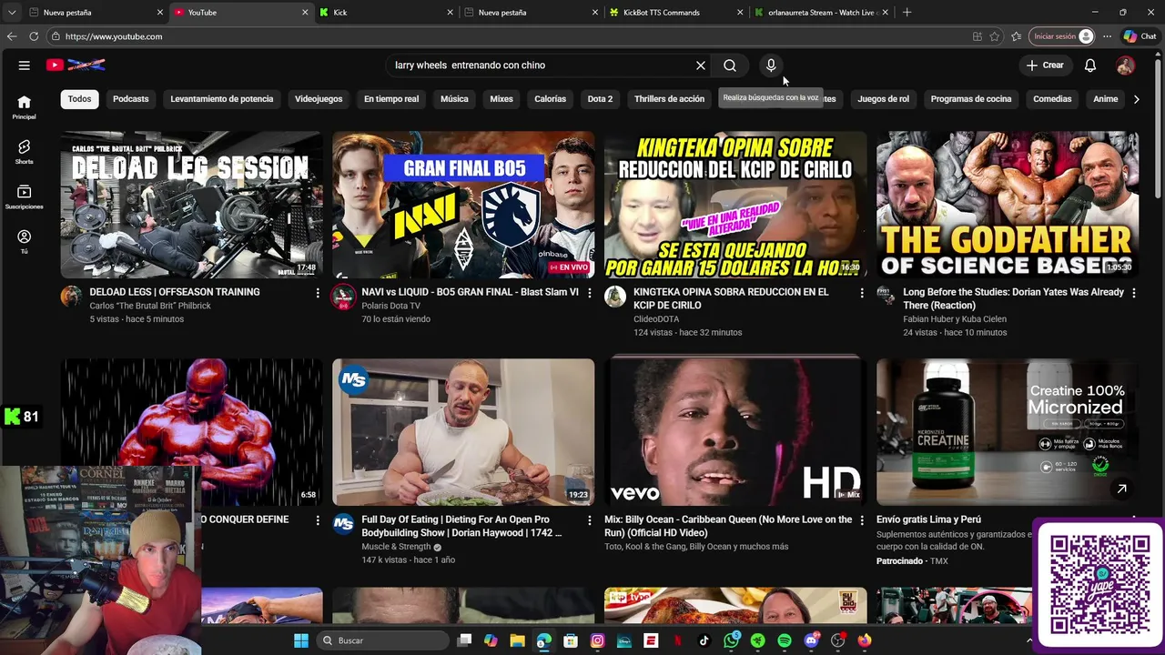The width and height of the screenshot is (1165, 655).
Task: Open the Tú profile section in the sidebar
Action: click(25, 242)
